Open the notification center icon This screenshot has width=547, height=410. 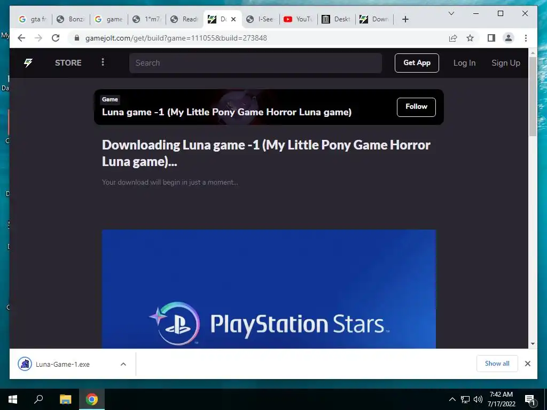(530, 399)
